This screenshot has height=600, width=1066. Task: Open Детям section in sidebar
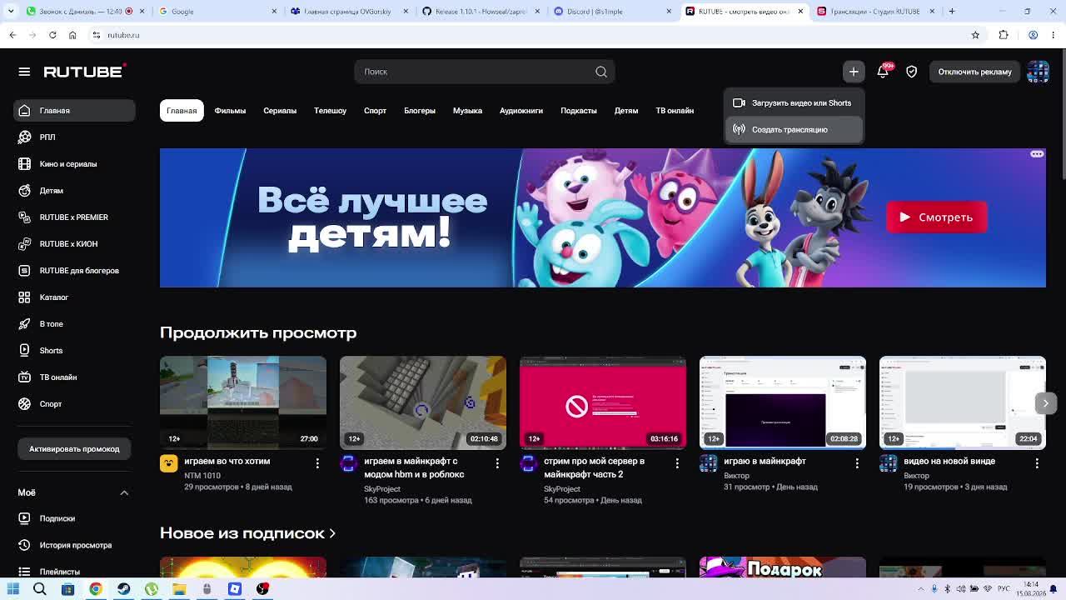pyautogui.click(x=74, y=191)
